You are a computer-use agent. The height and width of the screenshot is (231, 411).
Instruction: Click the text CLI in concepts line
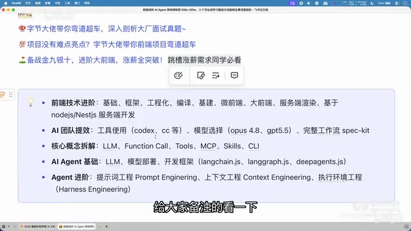tap(254, 146)
